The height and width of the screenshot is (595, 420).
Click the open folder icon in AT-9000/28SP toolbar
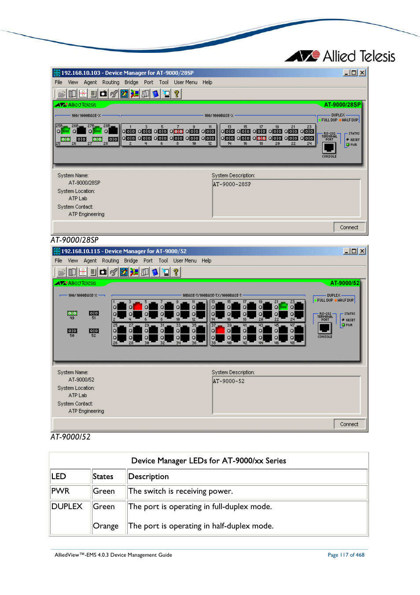[62, 94]
